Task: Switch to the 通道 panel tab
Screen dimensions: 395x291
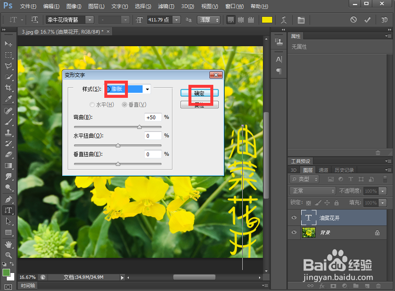Action: point(323,170)
